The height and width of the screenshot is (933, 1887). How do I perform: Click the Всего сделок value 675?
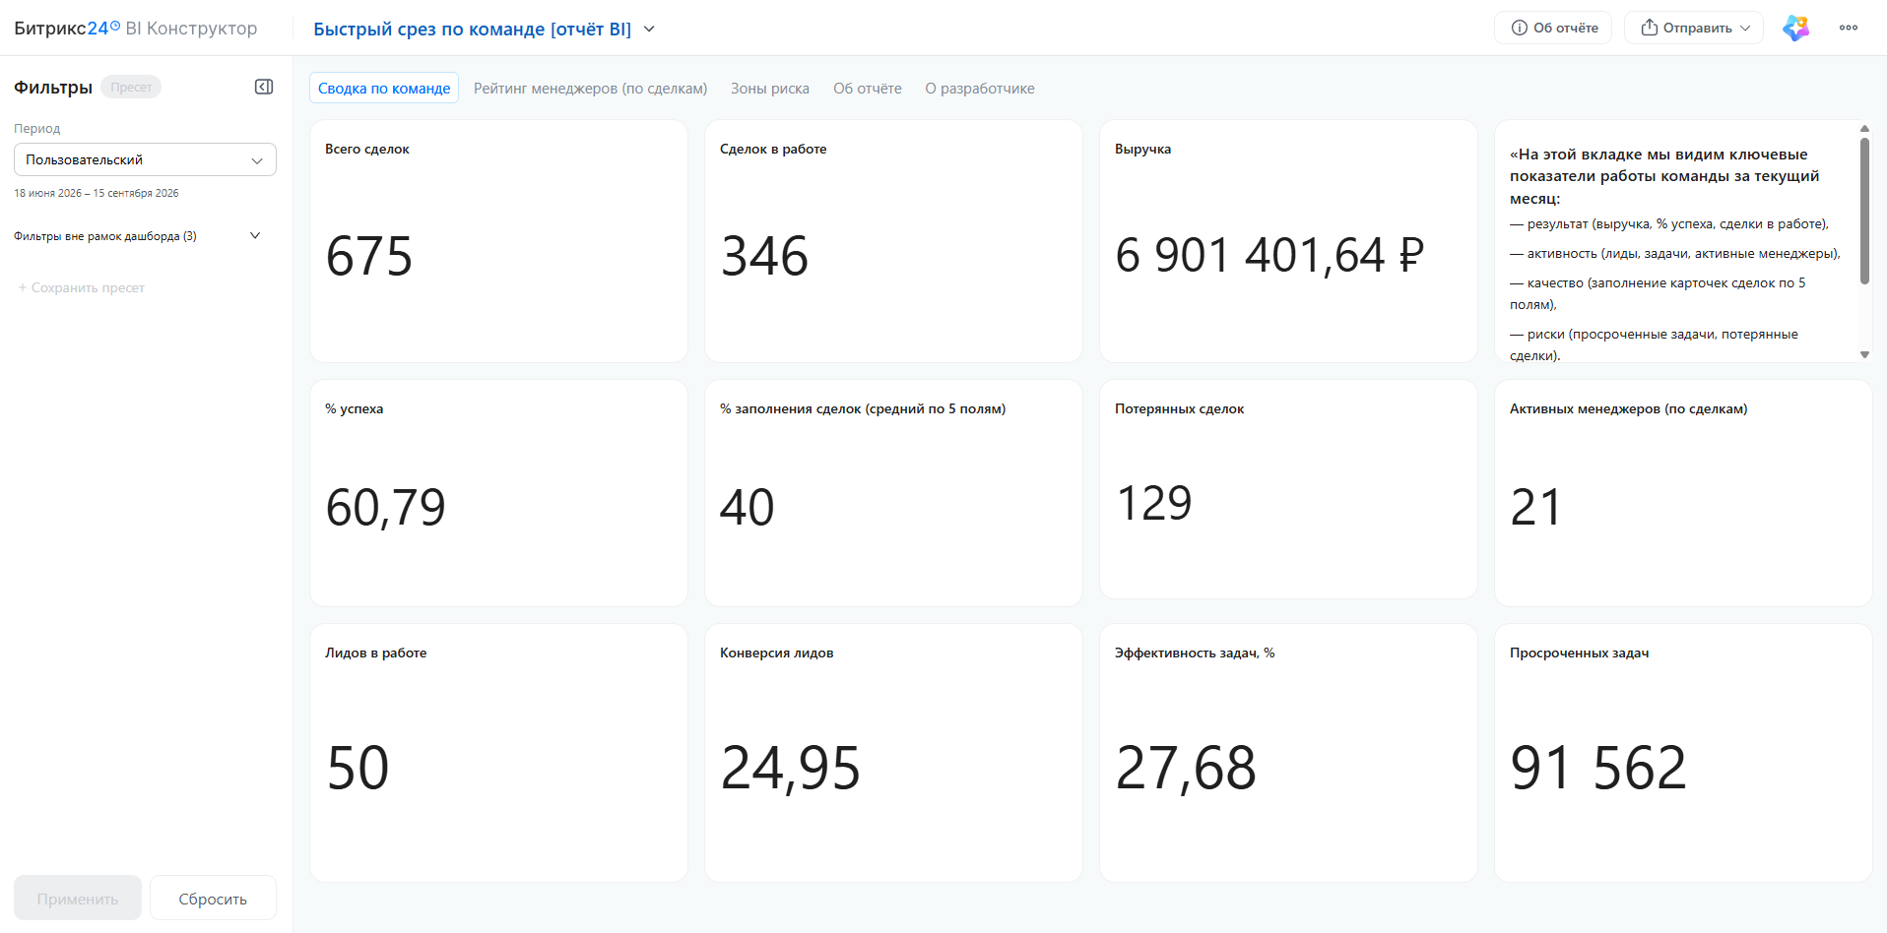369,257
